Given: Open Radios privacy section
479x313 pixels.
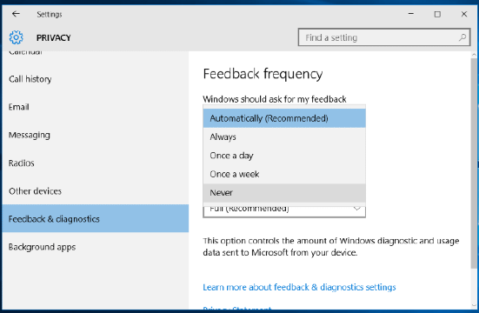Looking at the screenshot, I should [96, 163].
